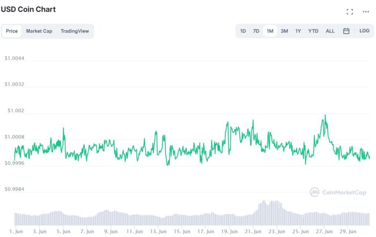376x237 pixels.
Task: Open the calendar date range picker
Action: click(x=346, y=31)
